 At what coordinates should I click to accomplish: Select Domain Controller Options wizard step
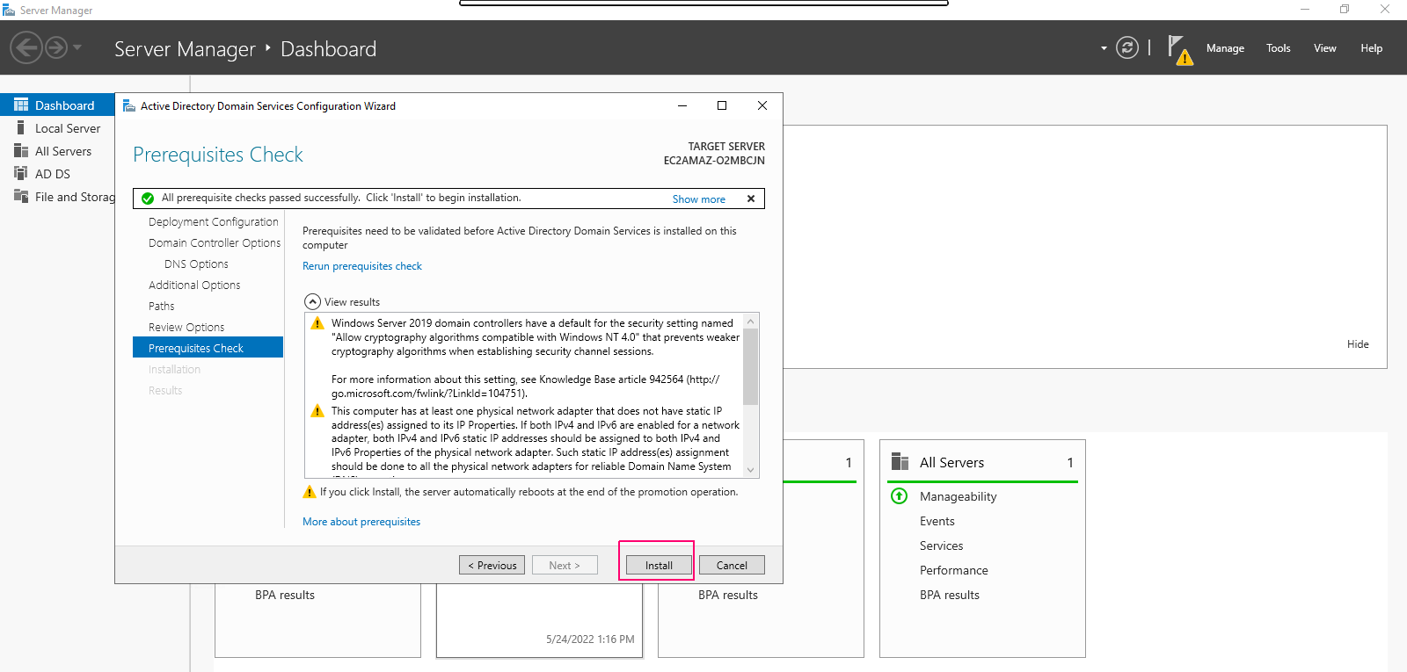coord(215,243)
